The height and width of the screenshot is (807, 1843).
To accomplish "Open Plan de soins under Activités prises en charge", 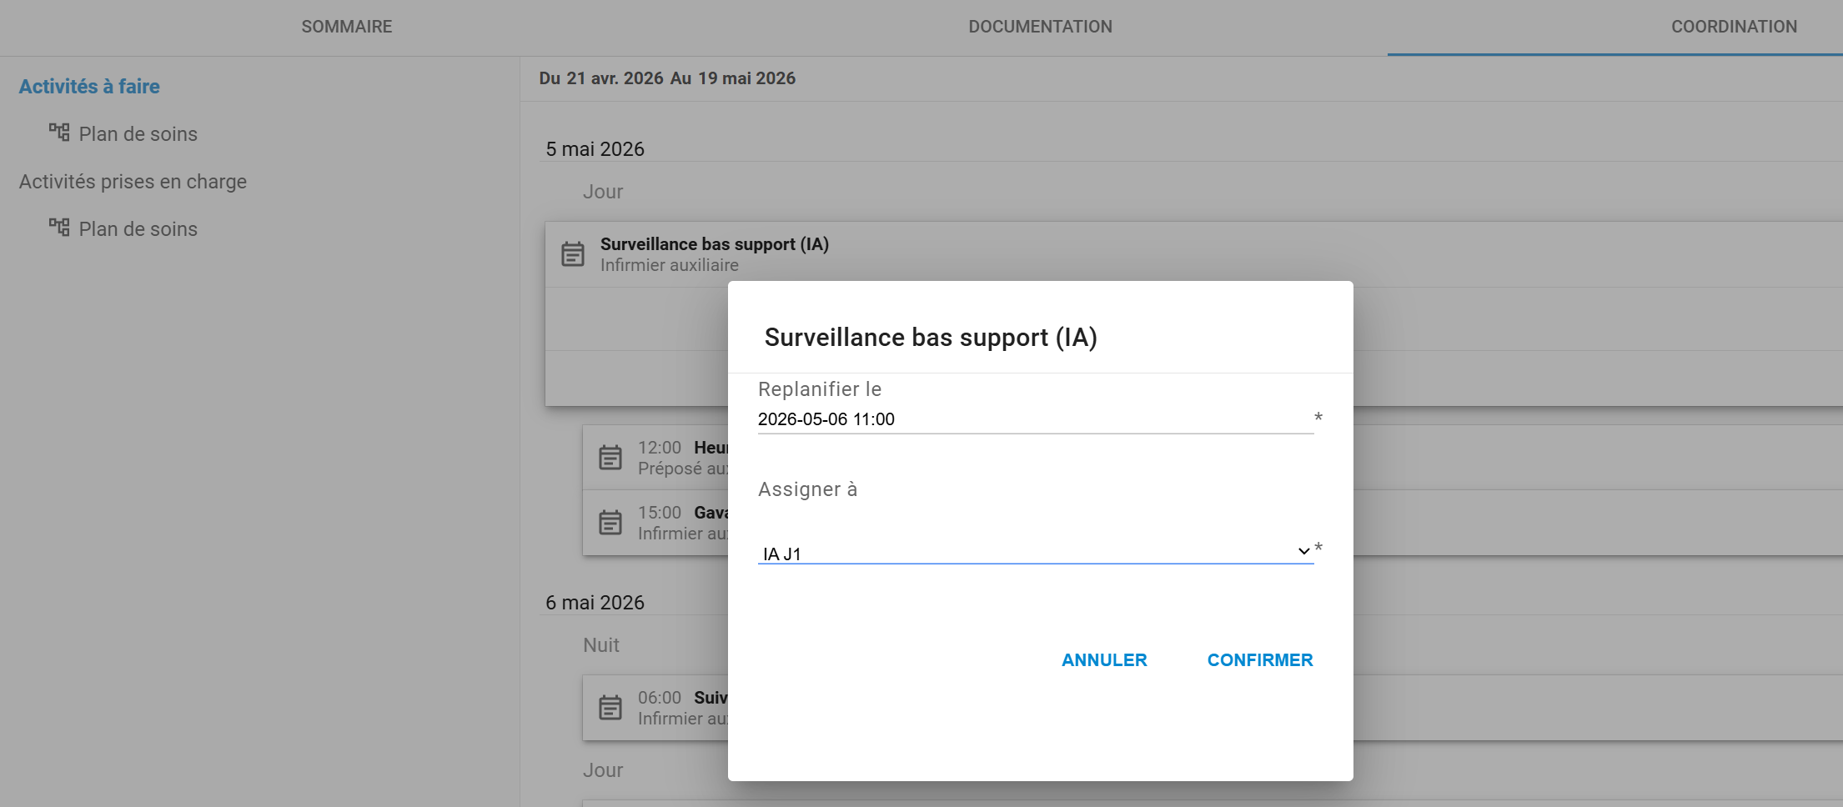I will pyautogui.click(x=138, y=229).
